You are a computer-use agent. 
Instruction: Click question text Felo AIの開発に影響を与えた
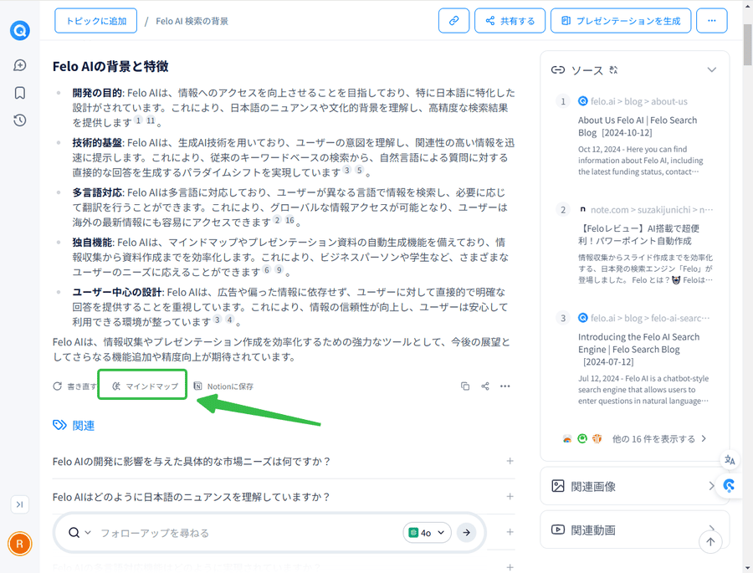click(x=192, y=461)
